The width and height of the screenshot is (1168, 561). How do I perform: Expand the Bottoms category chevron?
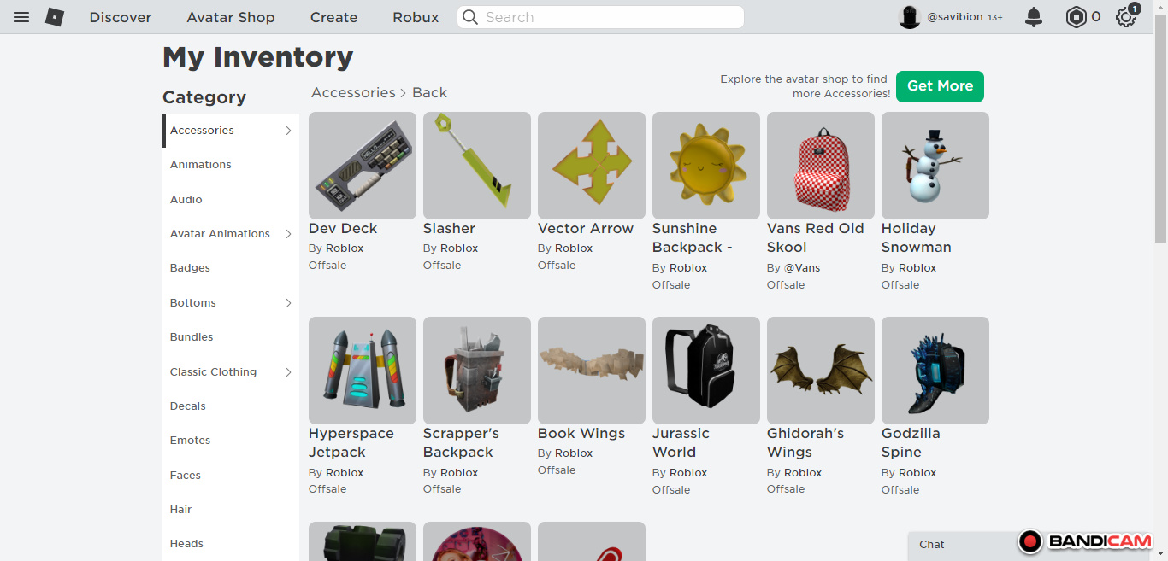click(x=288, y=303)
